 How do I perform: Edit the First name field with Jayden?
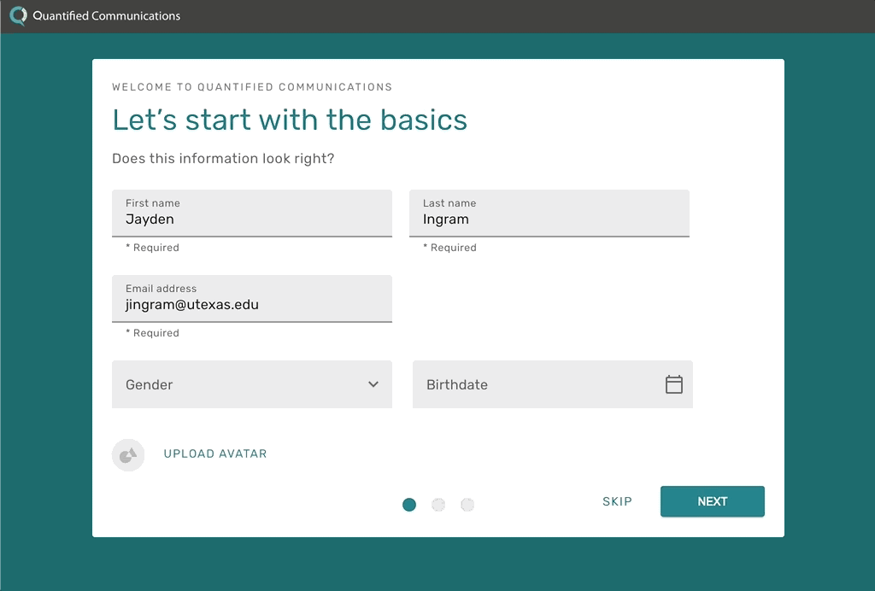coord(252,213)
